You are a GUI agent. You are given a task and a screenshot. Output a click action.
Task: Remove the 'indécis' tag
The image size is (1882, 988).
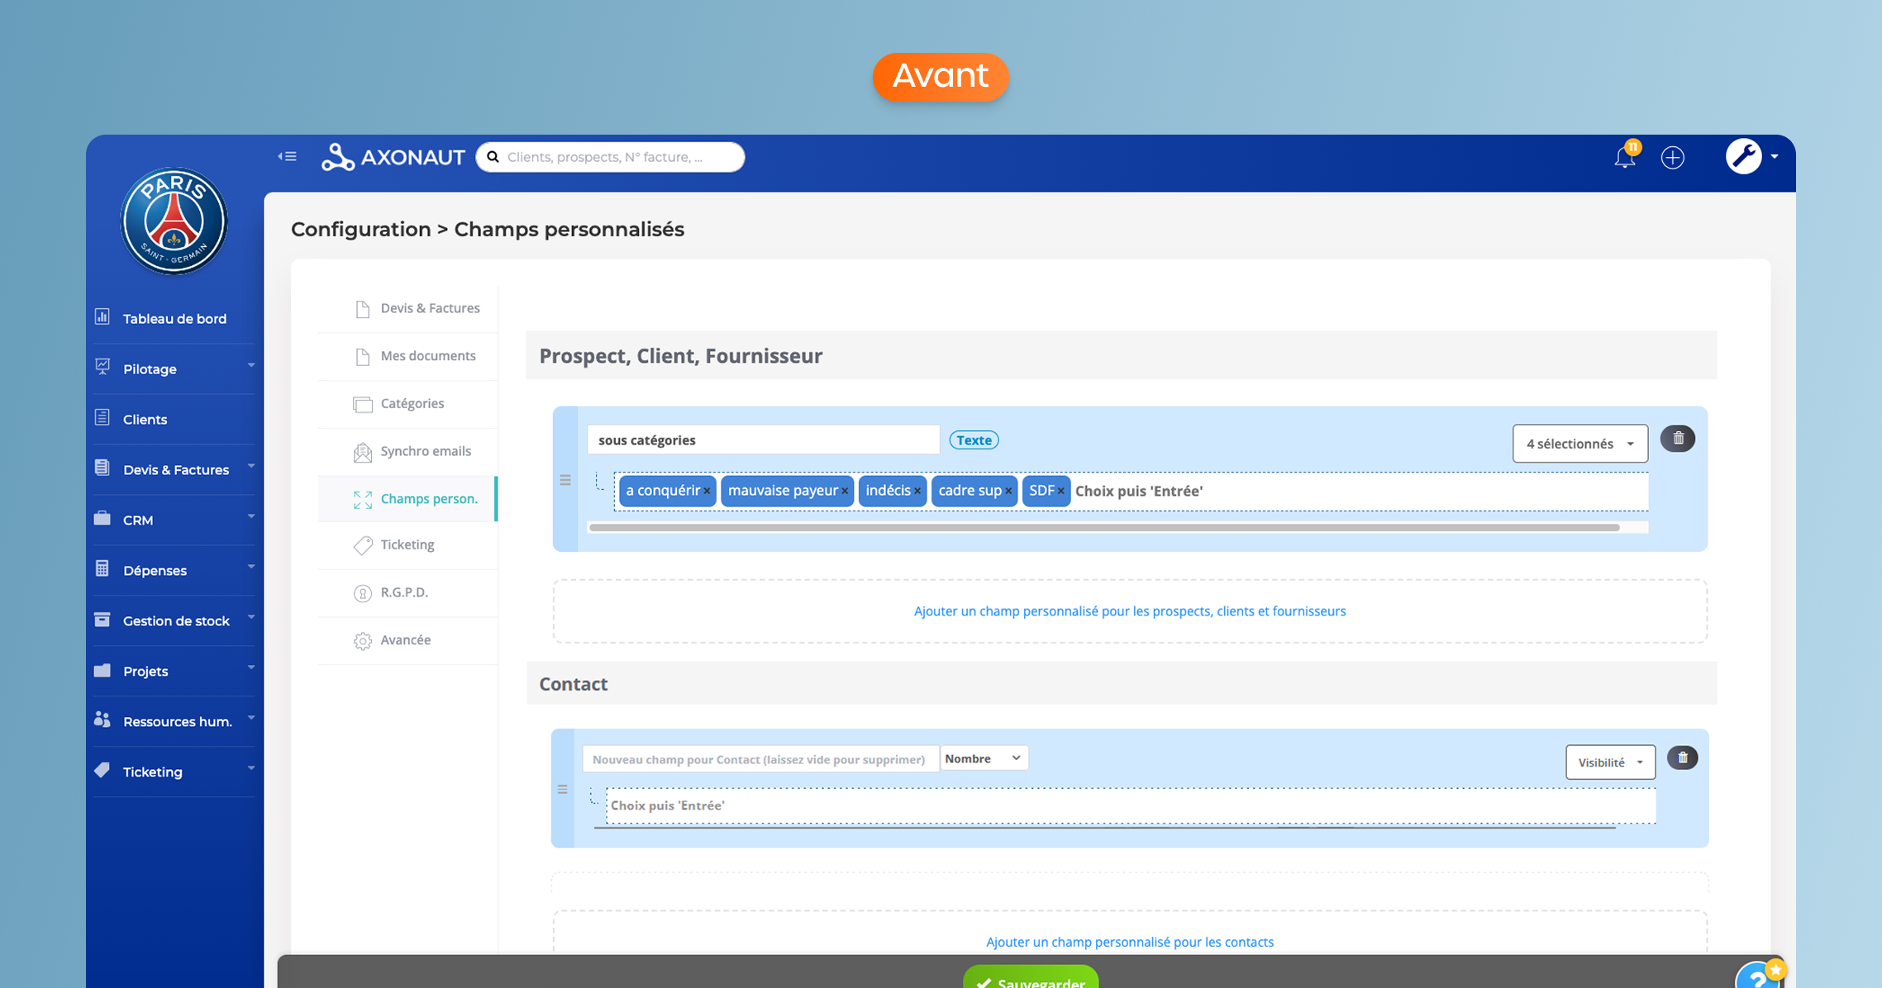coord(917,492)
